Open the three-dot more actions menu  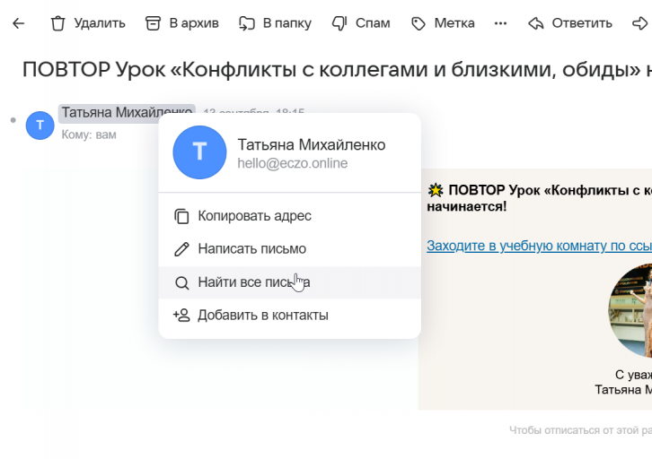(500, 23)
